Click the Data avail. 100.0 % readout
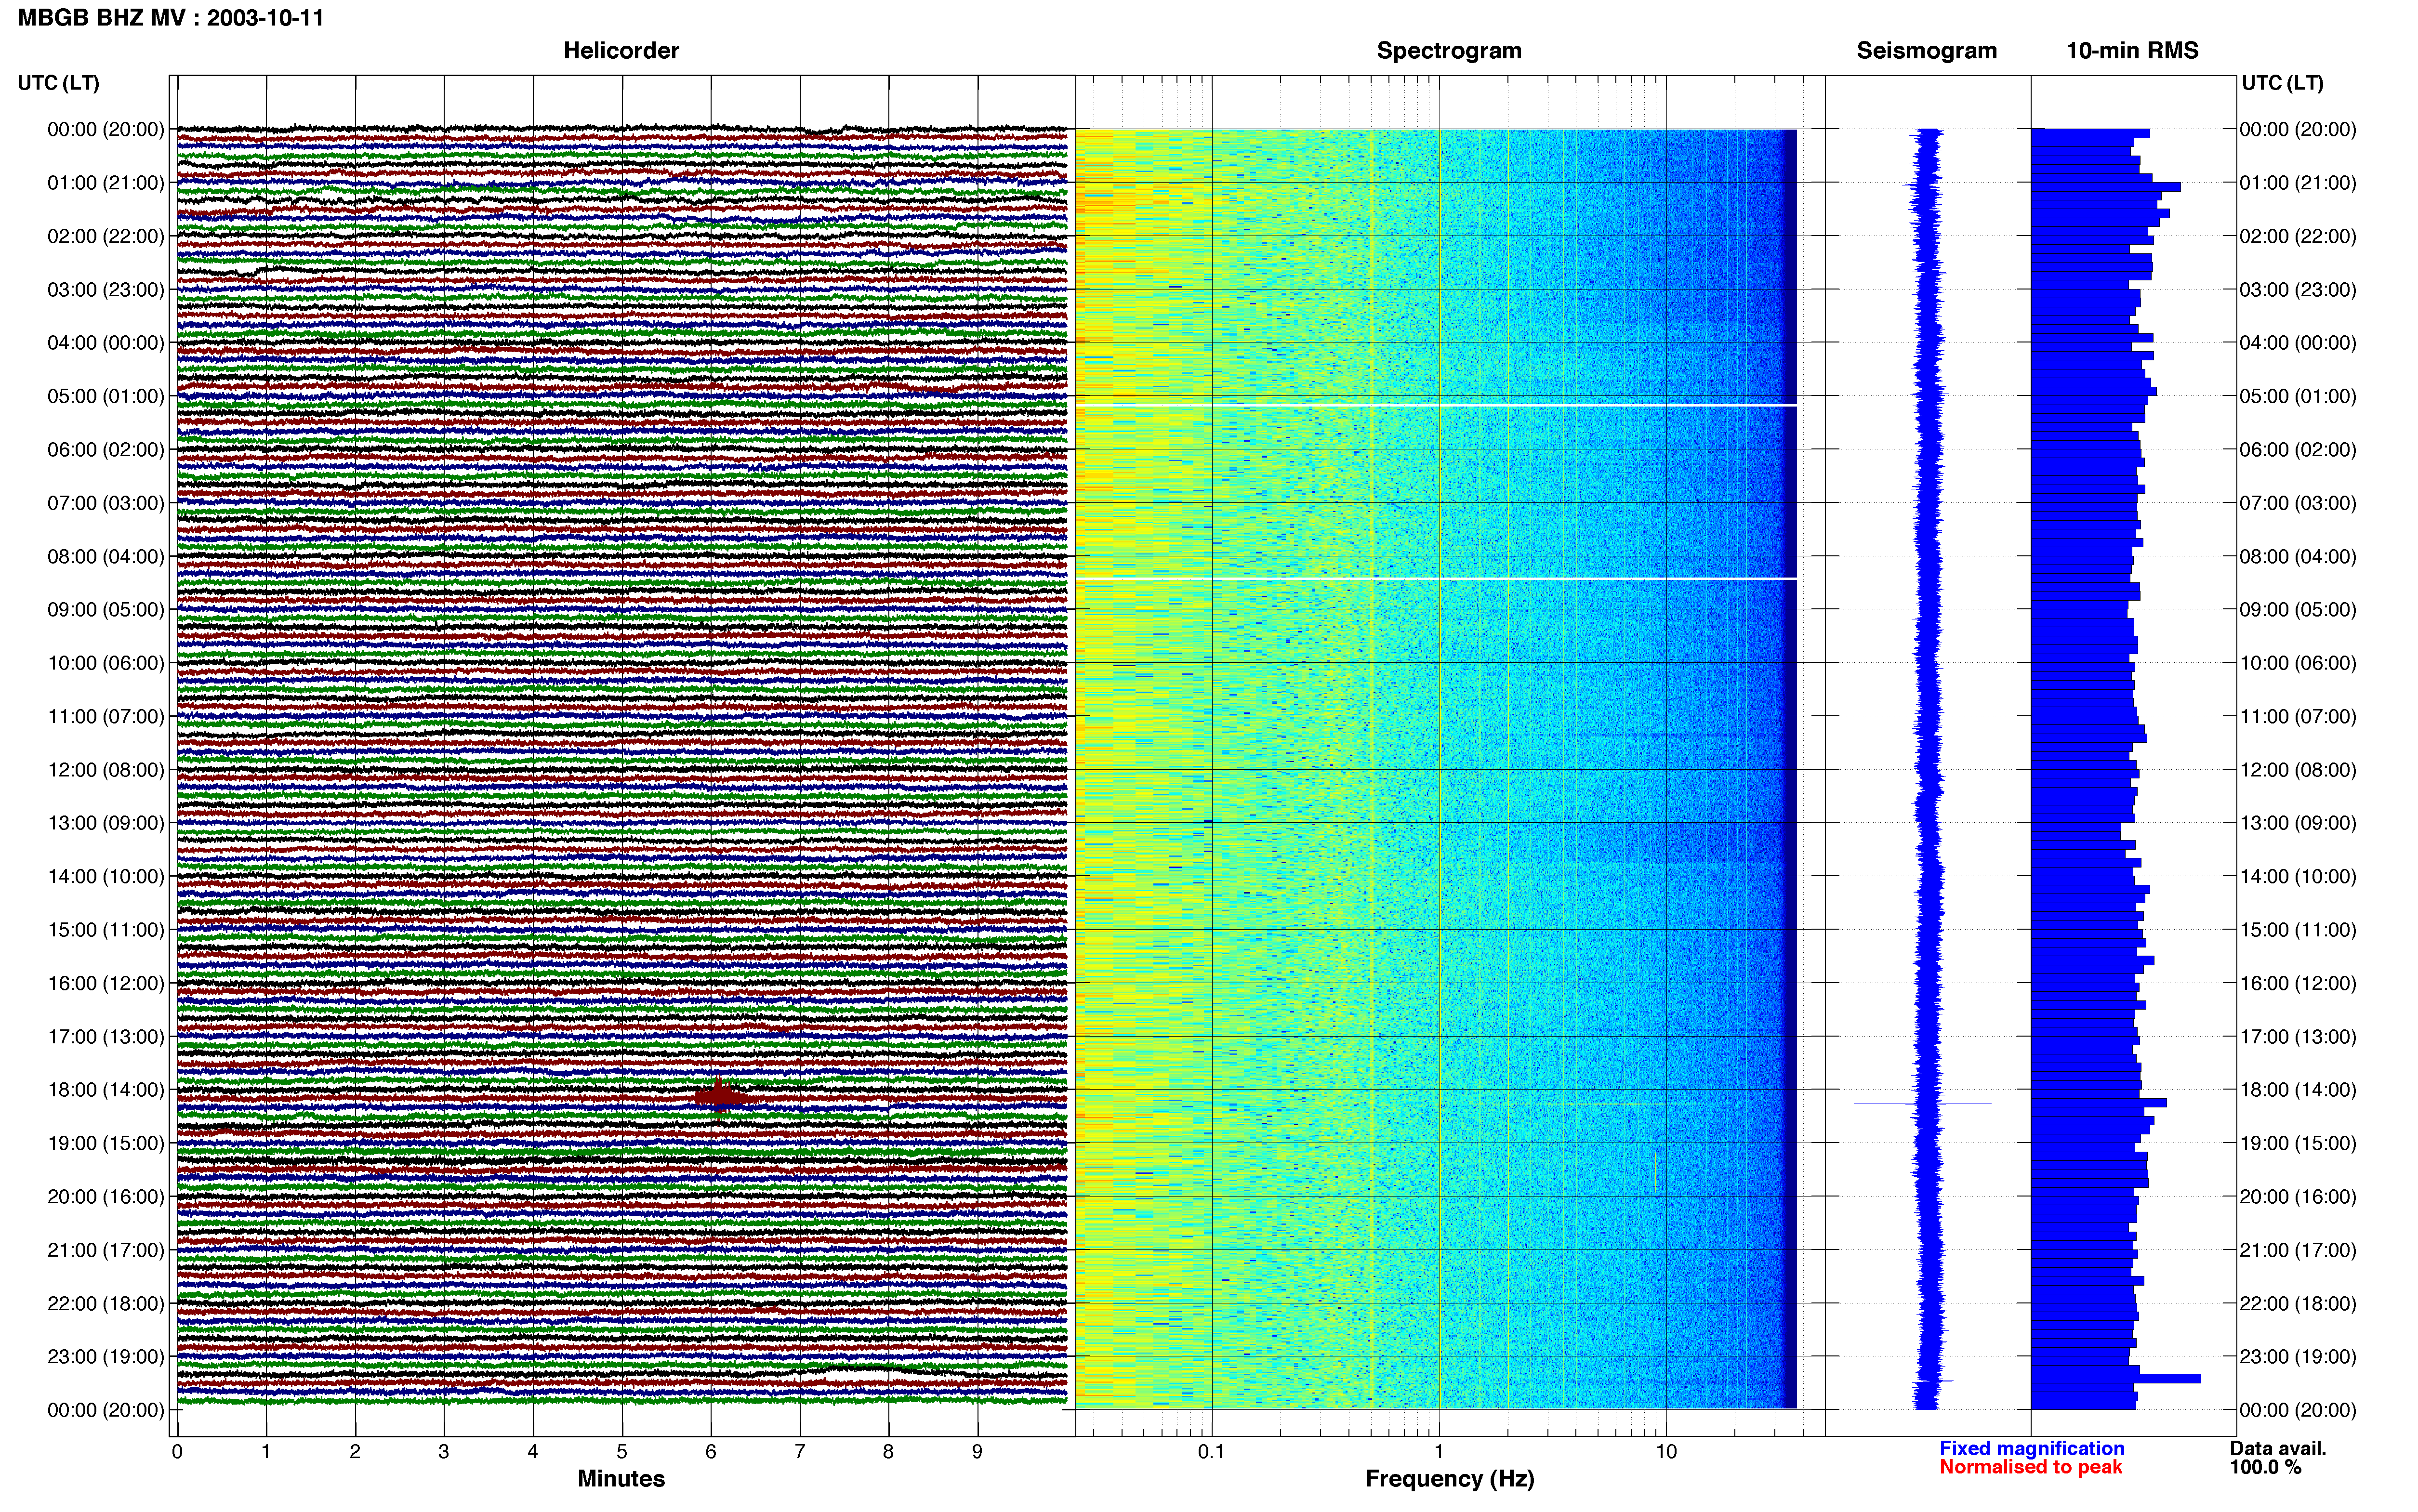This screenshot has width=2418, height=1512. click(2278, 1458)
